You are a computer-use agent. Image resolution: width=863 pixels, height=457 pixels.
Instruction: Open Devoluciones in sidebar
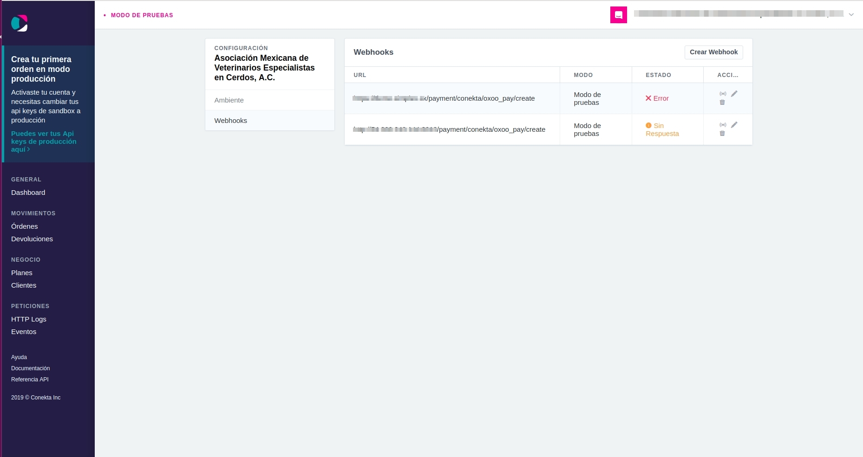pyautogui.click(x=32, y=239)
